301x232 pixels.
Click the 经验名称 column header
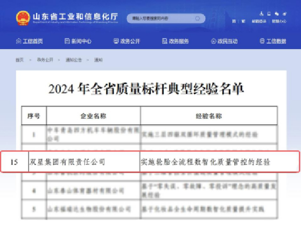point(209,116)
